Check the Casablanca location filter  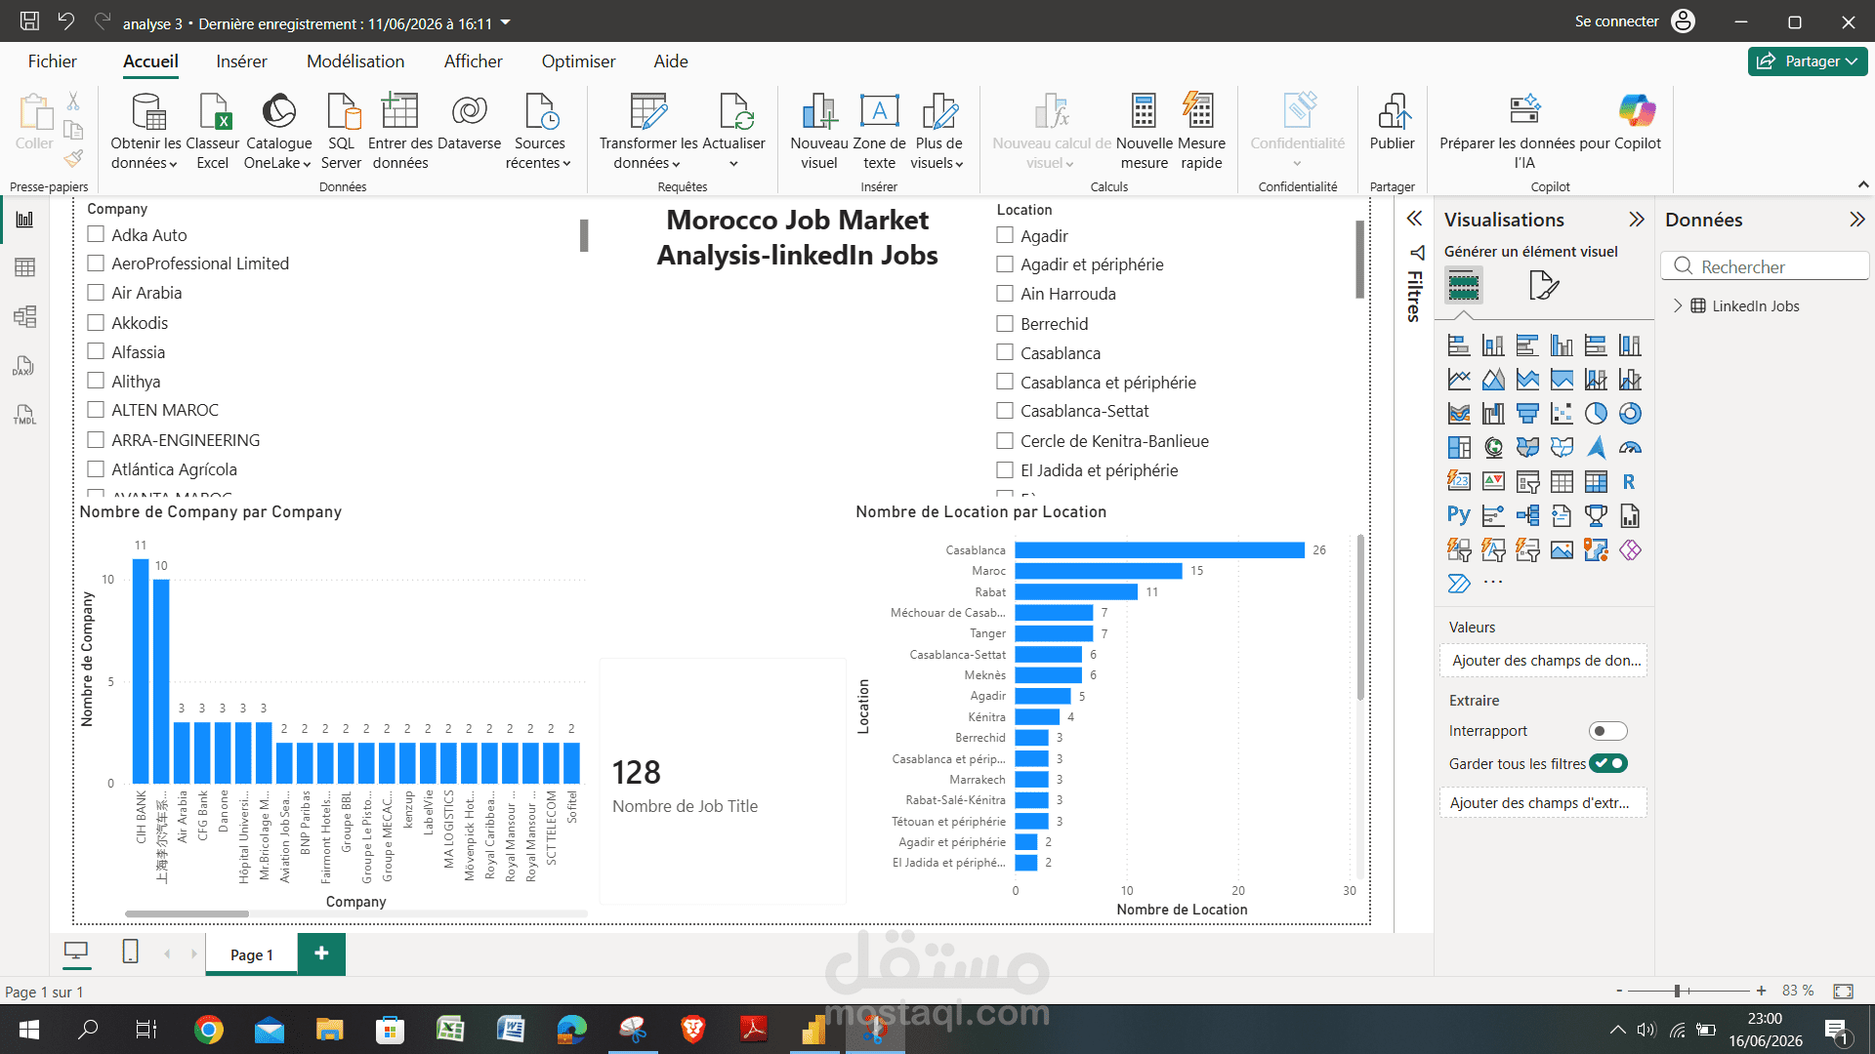point(1005,352)
